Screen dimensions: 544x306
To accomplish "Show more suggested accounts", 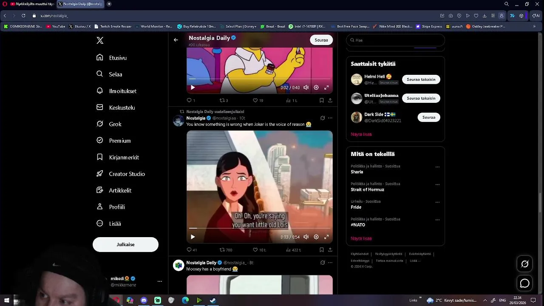I will (361, 134).
